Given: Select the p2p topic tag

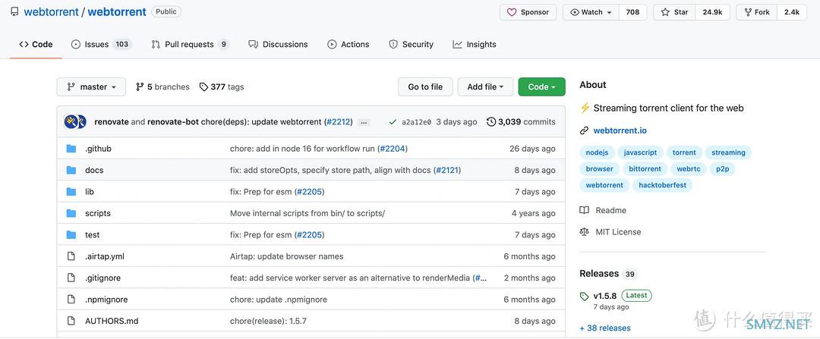Looking at the screenshot, I should 722,168.
